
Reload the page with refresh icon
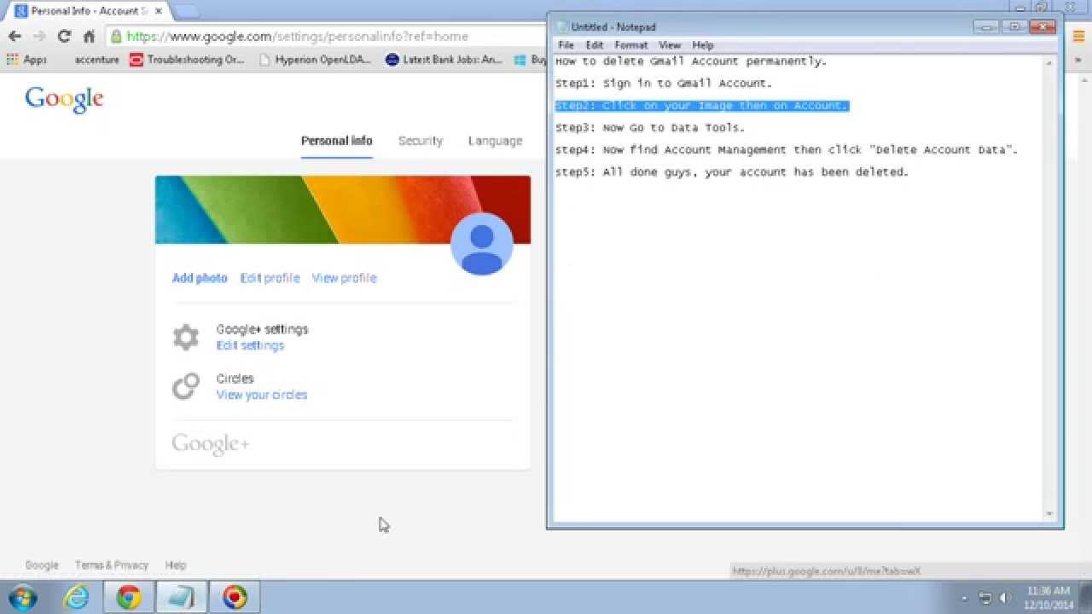[x=64, y=36]
